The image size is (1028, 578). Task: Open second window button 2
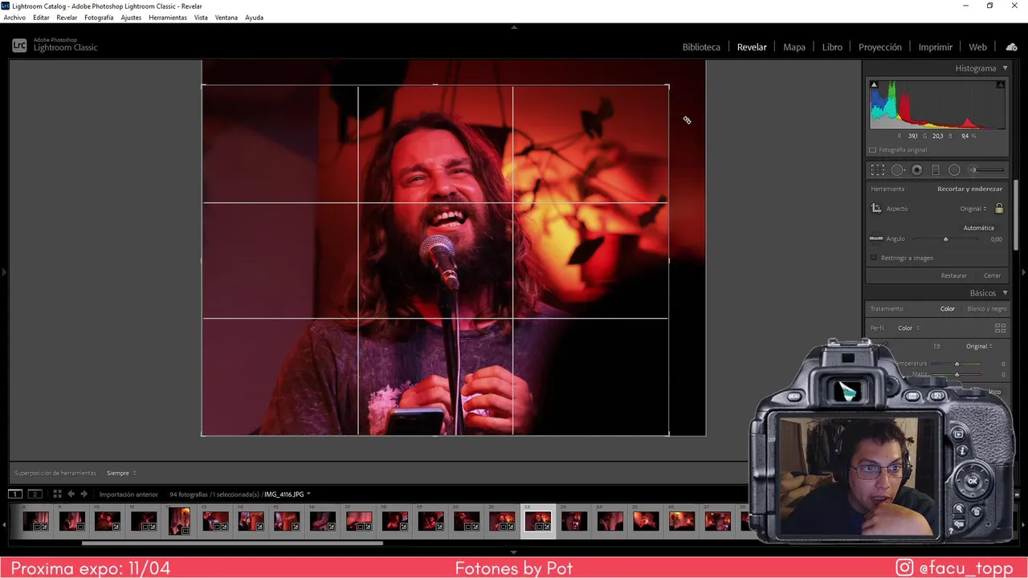[34, 494]
